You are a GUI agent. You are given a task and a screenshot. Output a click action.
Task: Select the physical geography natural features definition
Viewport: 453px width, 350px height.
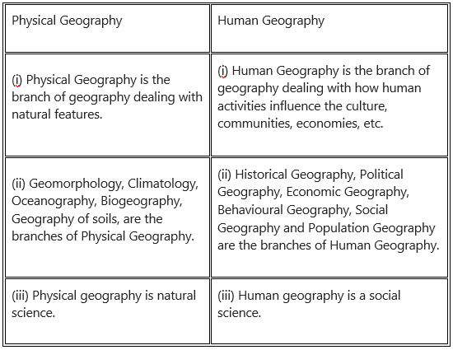107,105
